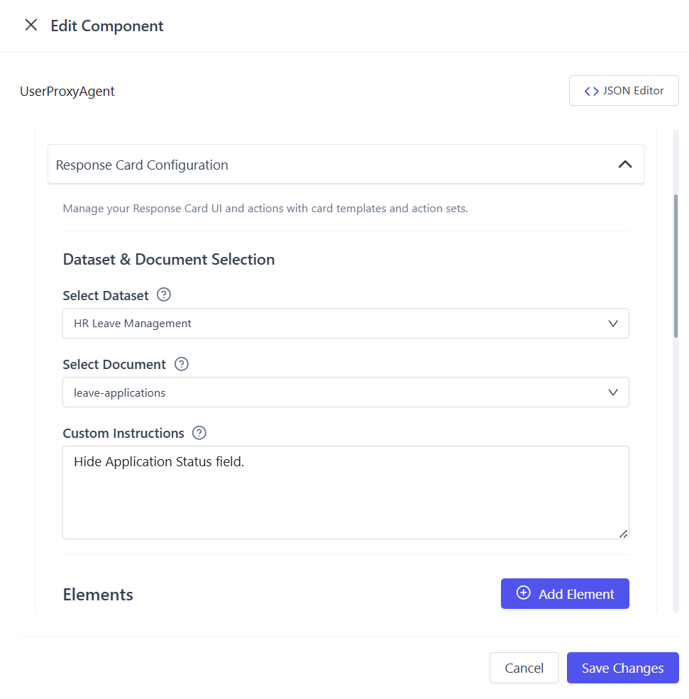Click the UserProxyAgent component name
The width and height of the screenshot is (689, 699).
67,92
